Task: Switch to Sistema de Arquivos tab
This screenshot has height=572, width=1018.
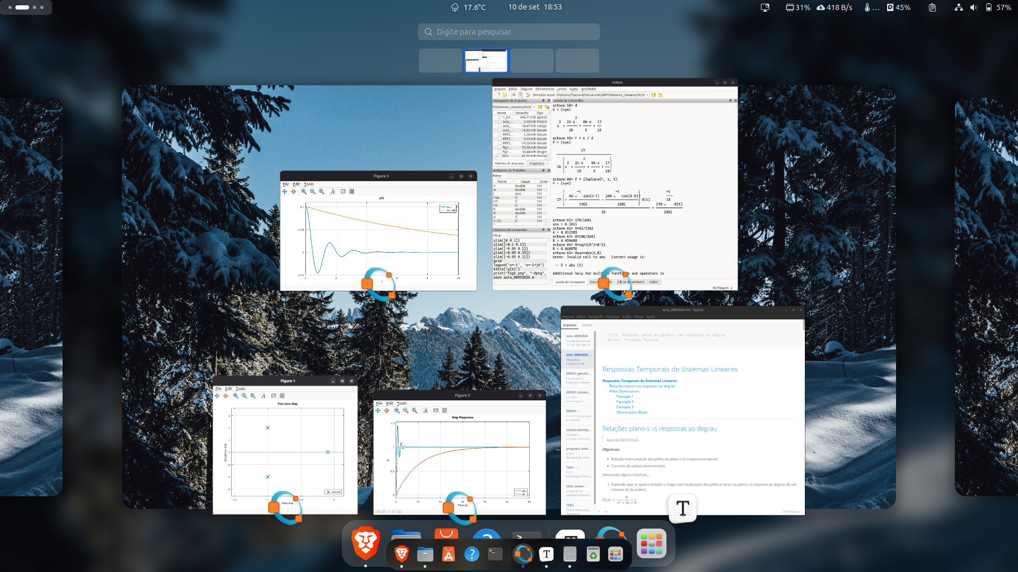Action: [x=510, y=164]
